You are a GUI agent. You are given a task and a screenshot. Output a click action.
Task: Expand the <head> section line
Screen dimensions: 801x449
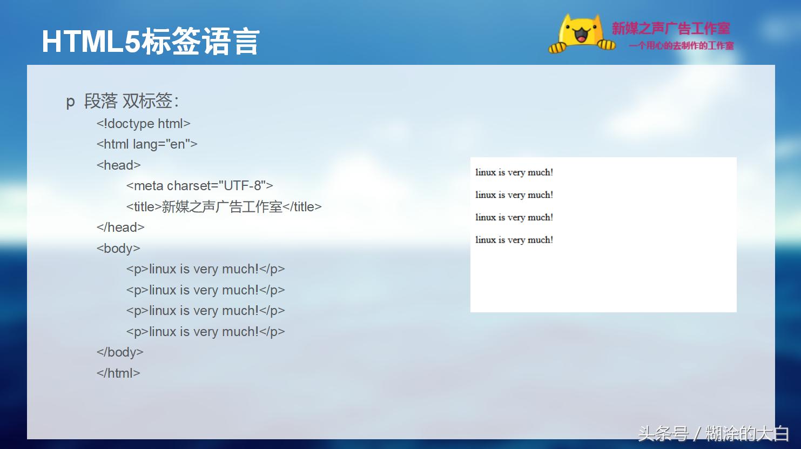pyautogui.click(x=118, y=165)
